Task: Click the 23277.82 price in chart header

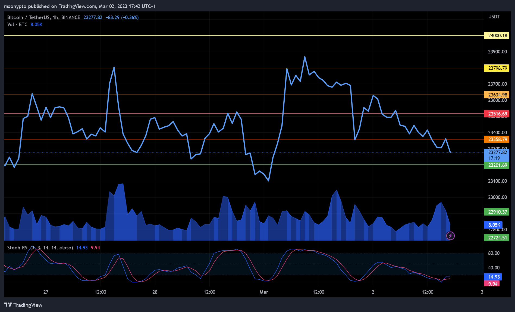Action: point(93,17)
